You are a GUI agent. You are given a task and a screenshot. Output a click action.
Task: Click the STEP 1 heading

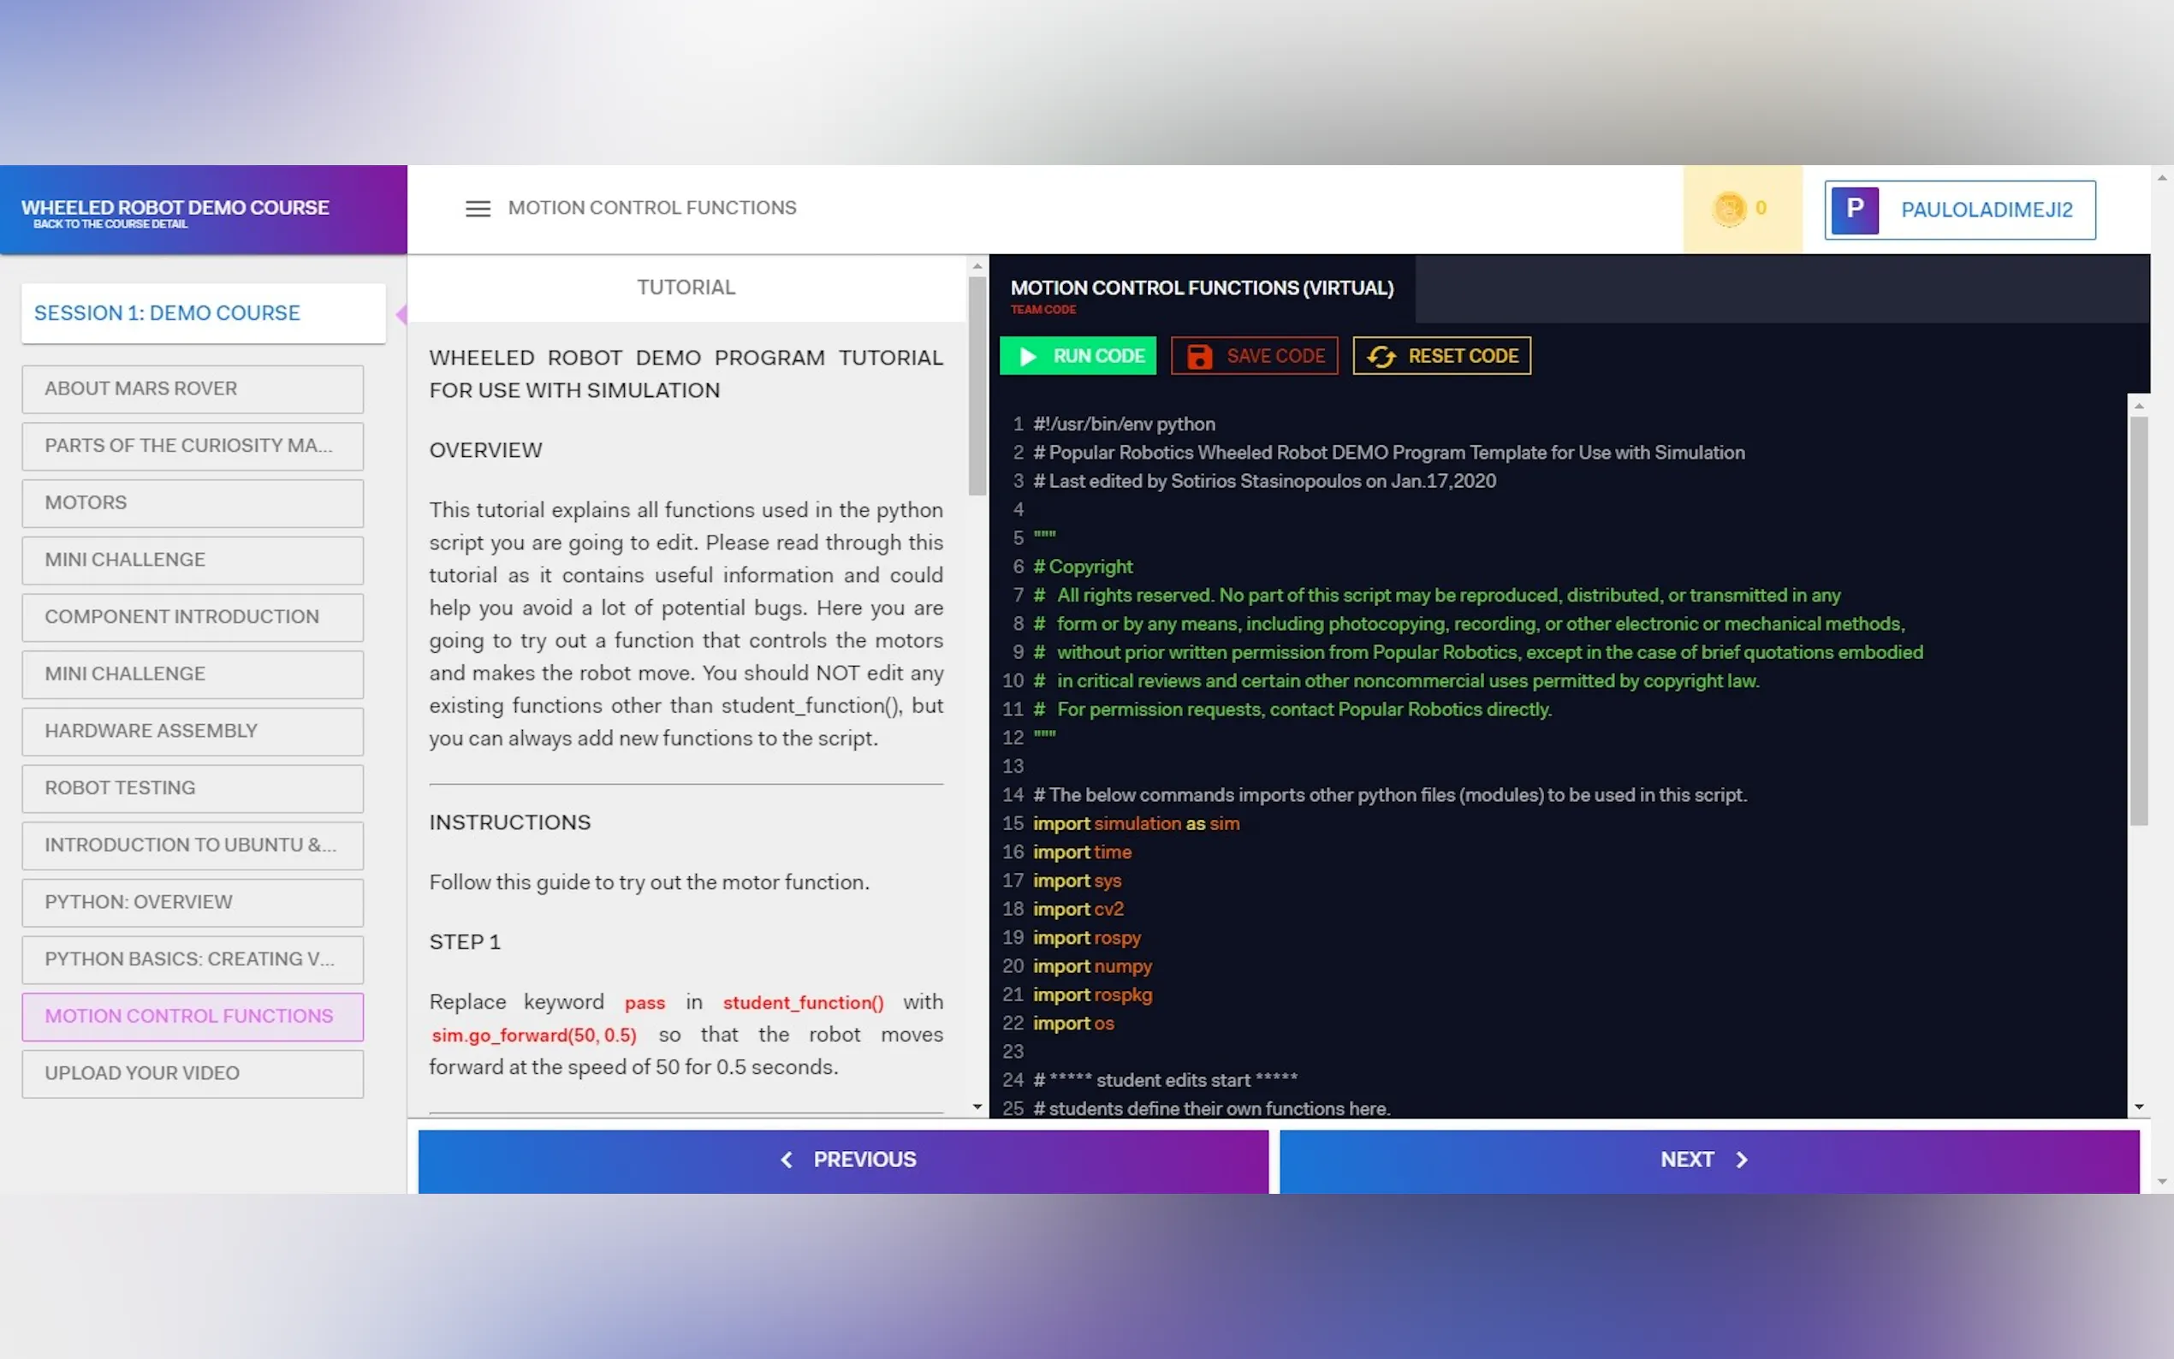click(465, 942)
